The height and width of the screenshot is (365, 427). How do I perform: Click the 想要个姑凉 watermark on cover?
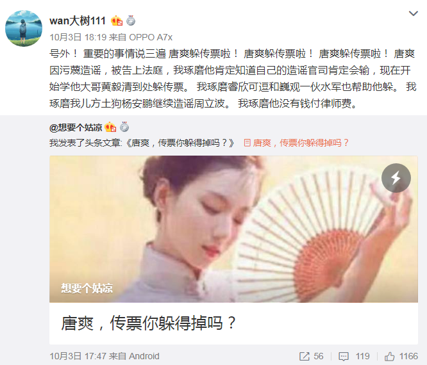coord(87,288)
